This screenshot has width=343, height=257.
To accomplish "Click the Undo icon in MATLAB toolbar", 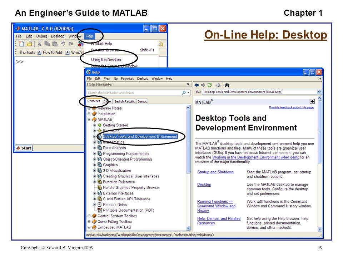I will pyautogui.click(x=63, y=44).
